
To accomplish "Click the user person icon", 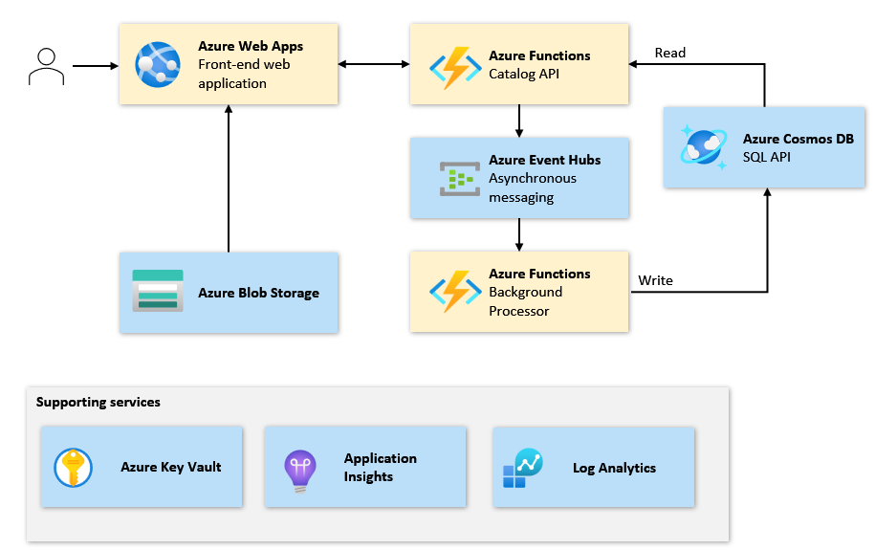I will [46, 66].
